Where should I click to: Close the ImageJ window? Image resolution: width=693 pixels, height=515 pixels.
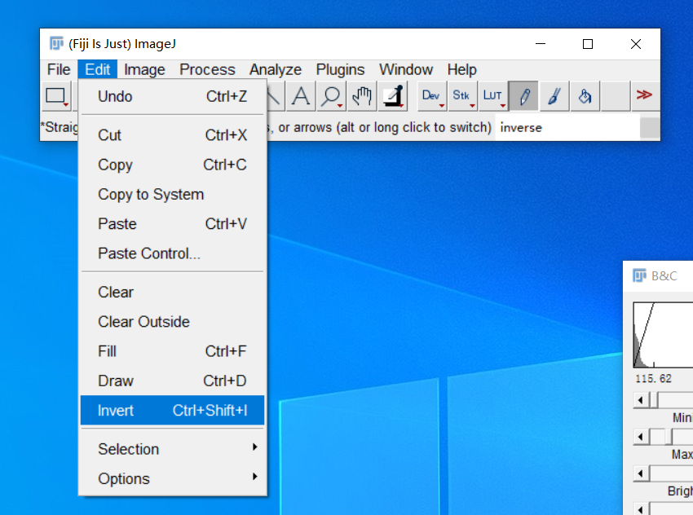pyautogui.click(x=636, y=44)
